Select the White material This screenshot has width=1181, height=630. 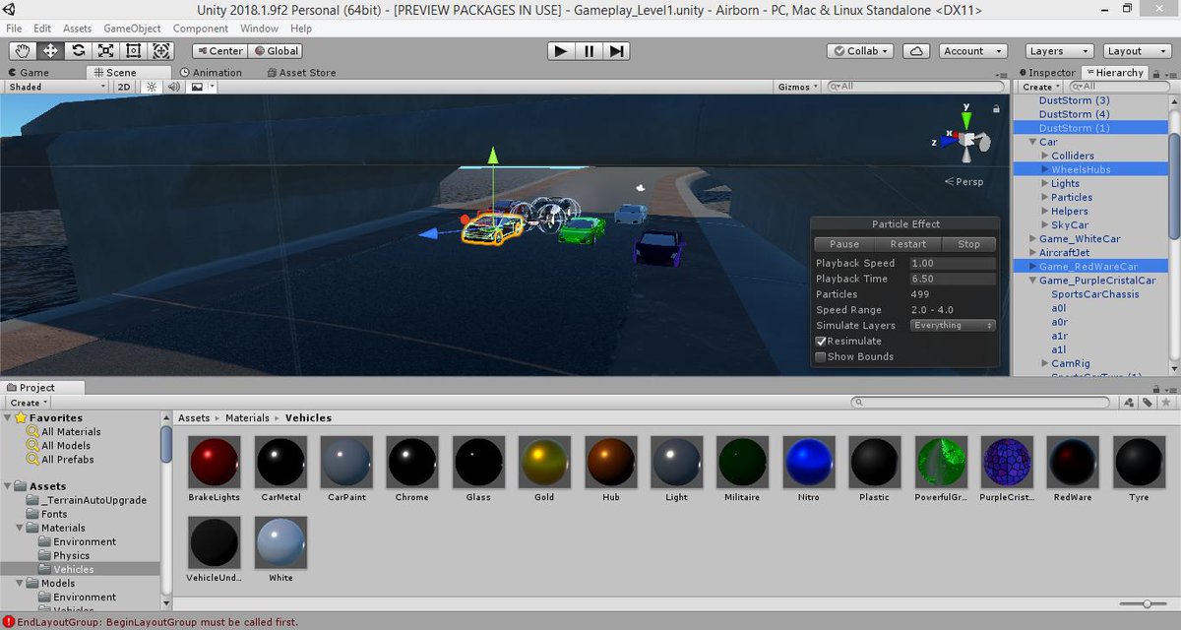pyautogui.click(x=280, y=549)
